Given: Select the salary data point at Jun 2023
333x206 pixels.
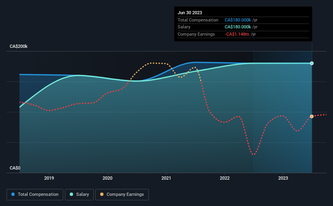Looking at the screenshot, I should [312, 63].
